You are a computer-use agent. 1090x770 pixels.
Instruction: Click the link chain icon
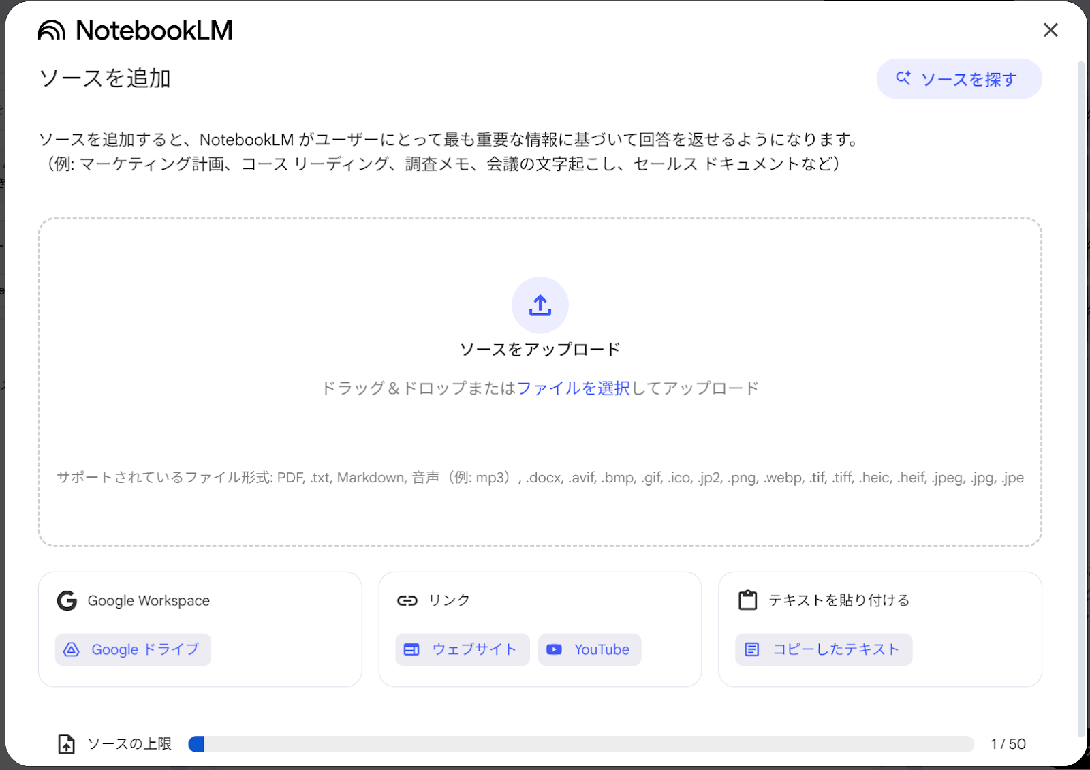[407, 600]
